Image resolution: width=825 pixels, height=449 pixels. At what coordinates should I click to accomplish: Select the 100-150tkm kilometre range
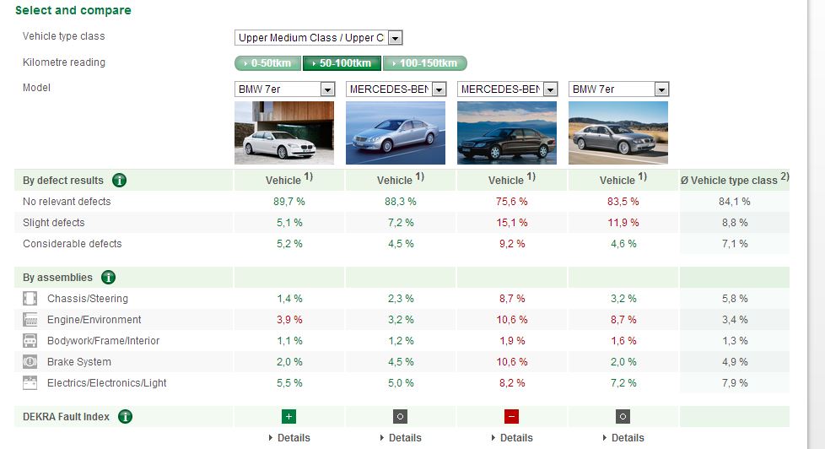[x=424, y=63]
